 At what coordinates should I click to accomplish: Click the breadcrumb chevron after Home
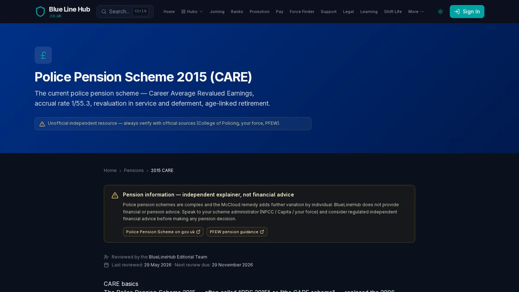coord(120,171)
